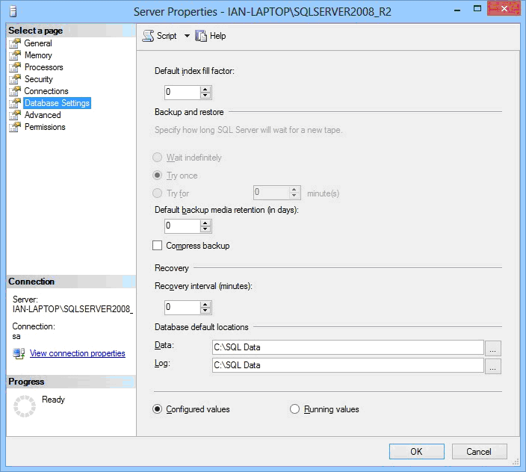The width and height of the screenshot is (526, 472).
Task: Increase the Default index fill factor value
Action: 206,89
